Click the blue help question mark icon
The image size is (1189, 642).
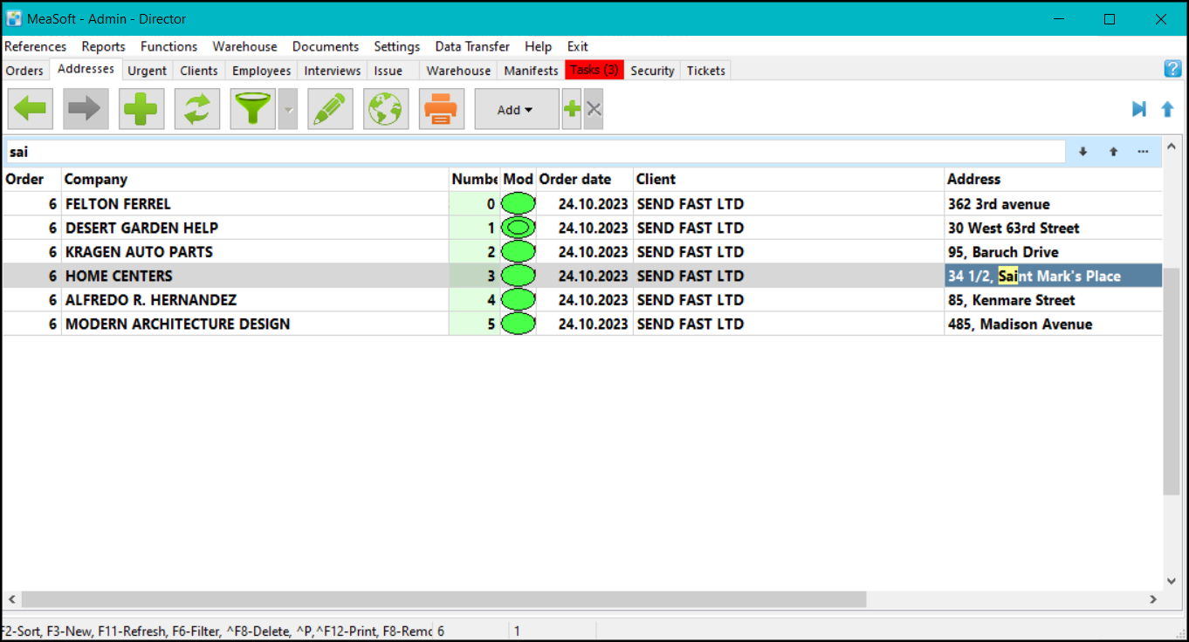pos(1172,69)
